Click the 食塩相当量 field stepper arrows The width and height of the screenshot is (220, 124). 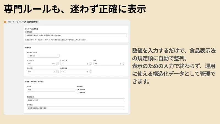[x=90, y=71]
